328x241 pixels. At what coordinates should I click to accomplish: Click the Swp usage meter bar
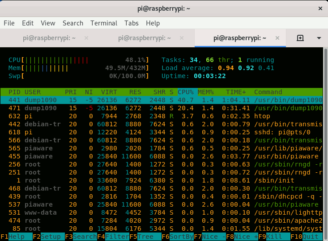tap(79, 76)
